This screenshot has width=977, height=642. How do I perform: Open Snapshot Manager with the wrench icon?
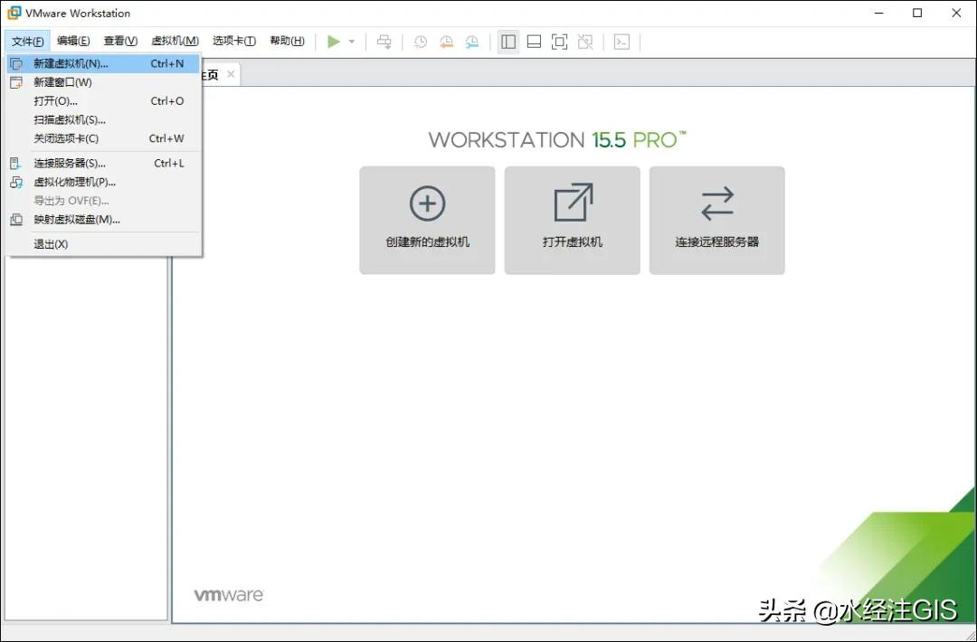471,42
